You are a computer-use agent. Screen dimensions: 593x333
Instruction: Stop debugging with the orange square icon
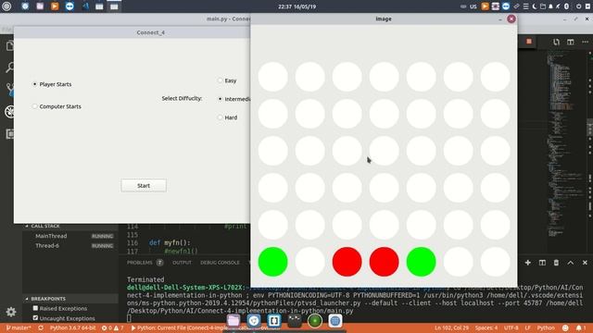[x=529, y=42]
